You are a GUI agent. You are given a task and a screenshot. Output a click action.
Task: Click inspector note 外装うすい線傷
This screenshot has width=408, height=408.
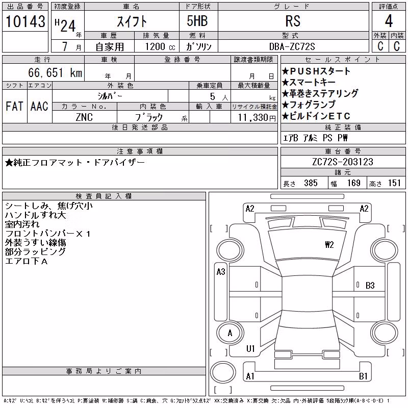coord(35,243)
